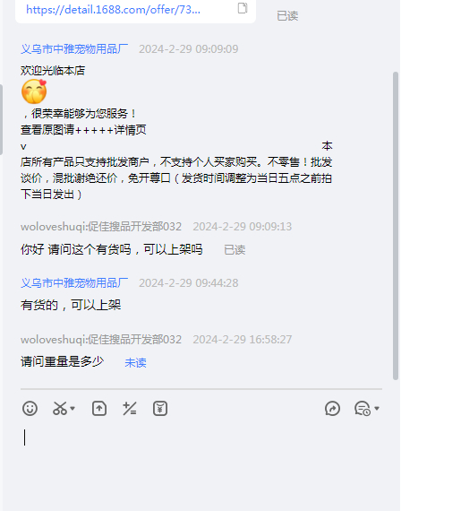Click the yuan payment icon
This screenshot has width=461, height=511.
coord(160,408)
